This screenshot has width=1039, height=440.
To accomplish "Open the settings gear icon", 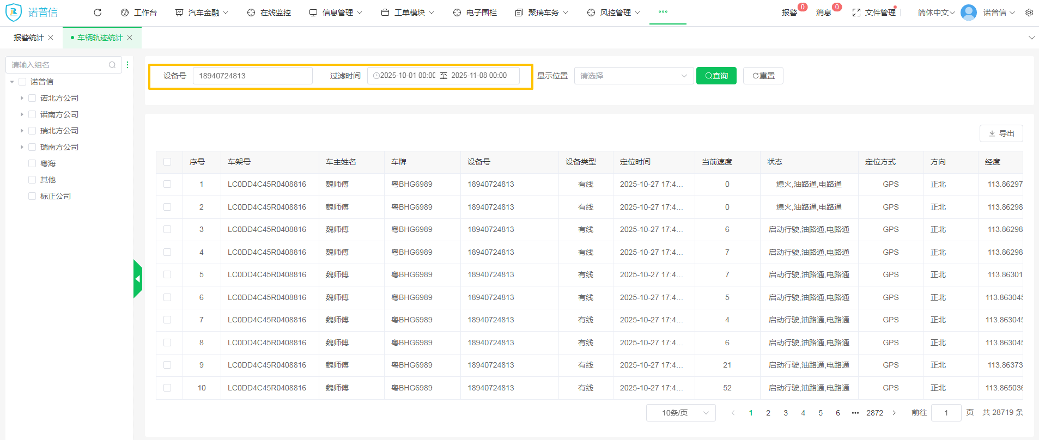I will tap(1029, 13).
